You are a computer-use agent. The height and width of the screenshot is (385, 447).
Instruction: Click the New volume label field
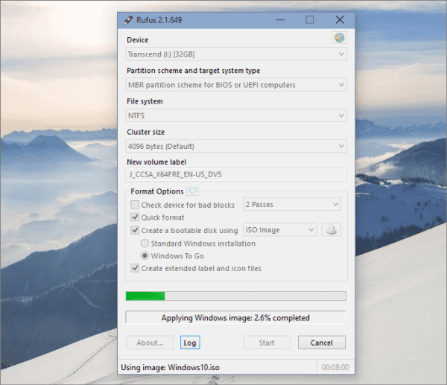[236, 174]
